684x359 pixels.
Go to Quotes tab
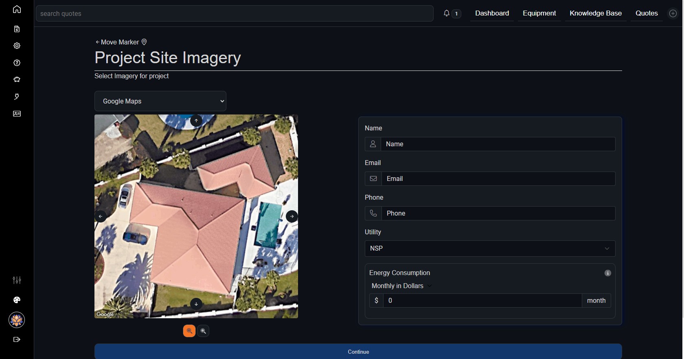647,13
